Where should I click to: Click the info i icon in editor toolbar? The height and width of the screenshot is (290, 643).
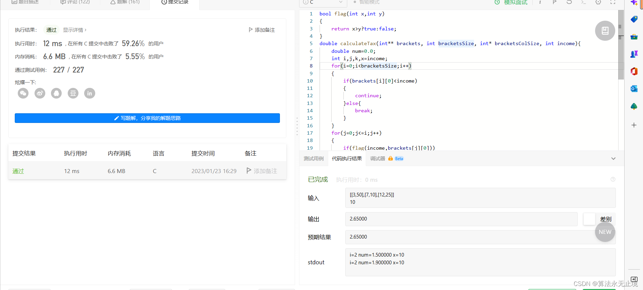(540, 2)
